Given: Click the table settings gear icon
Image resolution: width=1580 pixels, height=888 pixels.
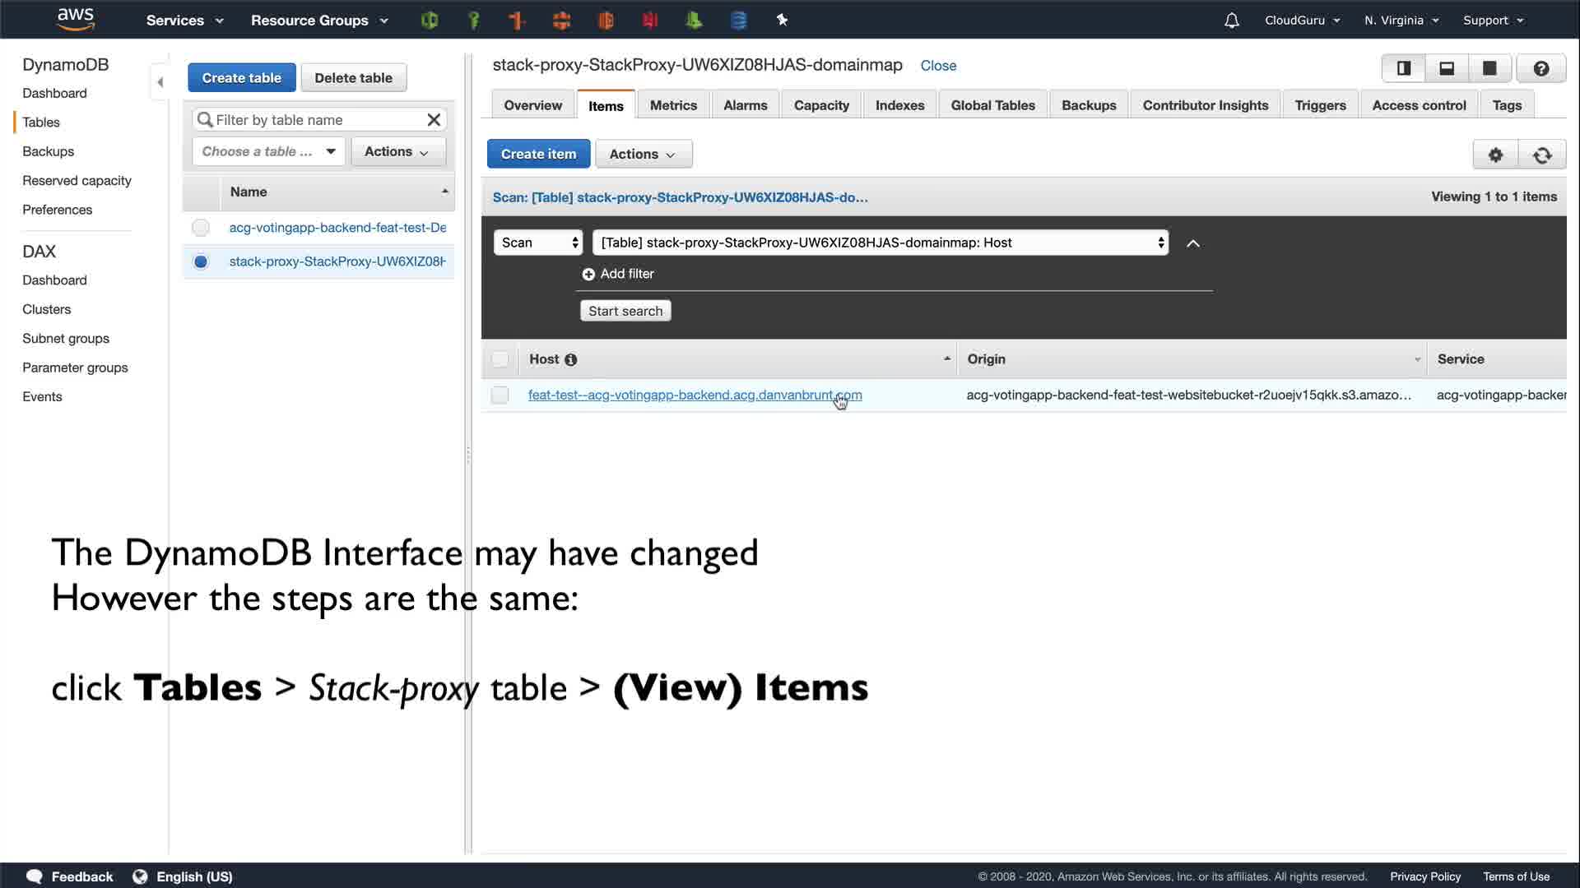Looking at the screenshot, I should pos(1495,155).
